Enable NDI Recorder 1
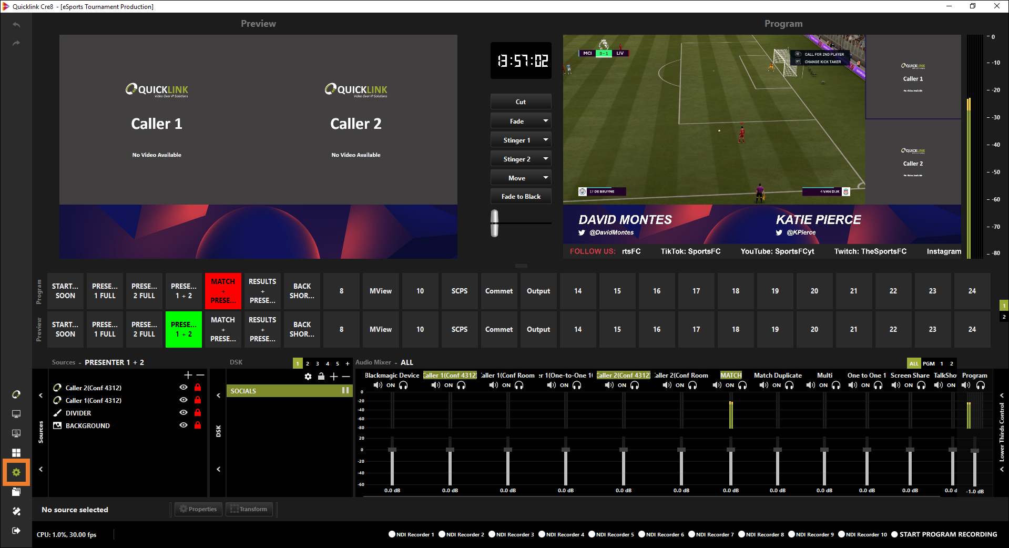1009x548 pixels. [392, 534]
